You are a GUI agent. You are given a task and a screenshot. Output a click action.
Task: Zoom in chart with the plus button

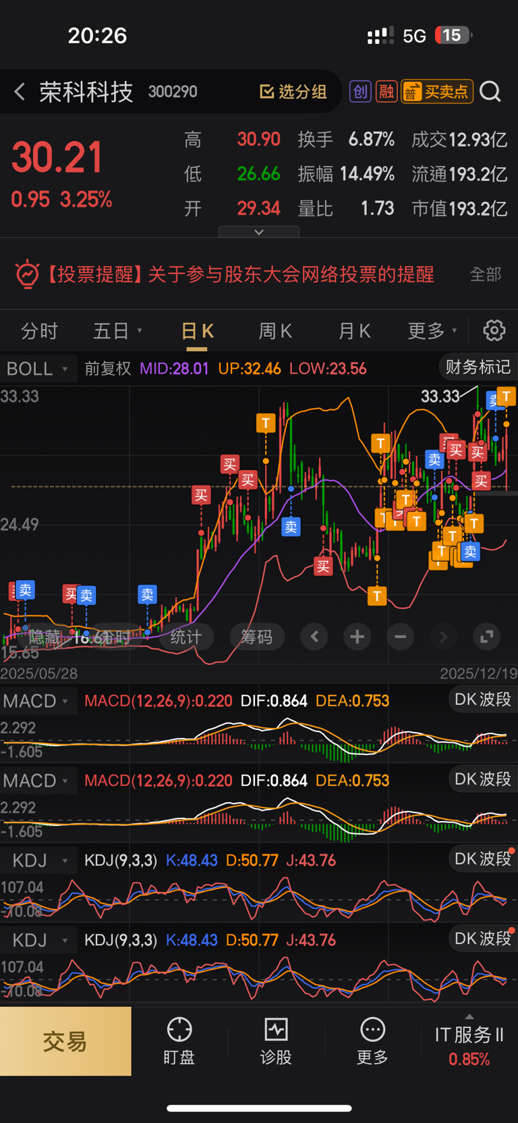click(x=357, y=636)
